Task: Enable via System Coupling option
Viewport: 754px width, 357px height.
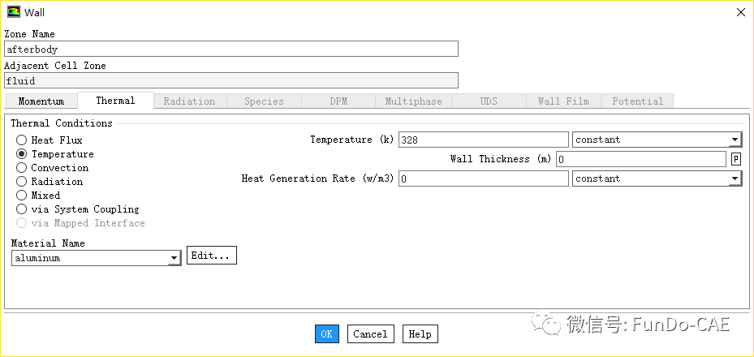Action: pos(22,209)
